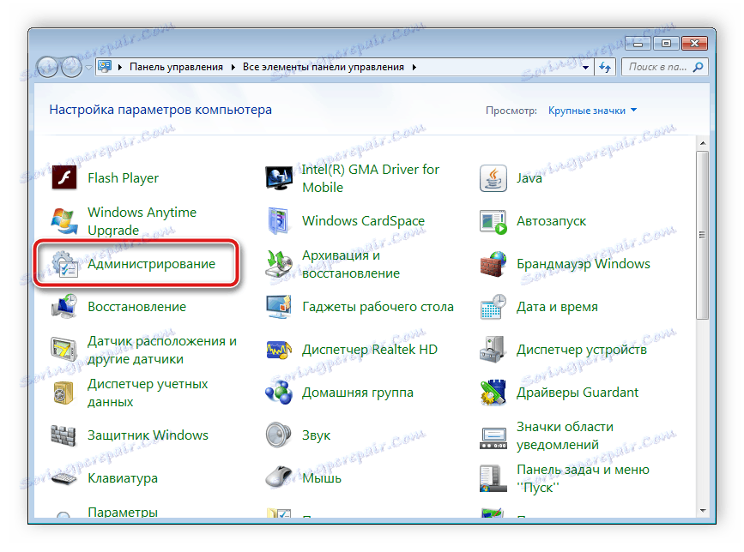Image resolution: width=744 pixels, height=552 pixels.
Task: Open the Мышь mouse icon
Action: click(x=279, y=477)
